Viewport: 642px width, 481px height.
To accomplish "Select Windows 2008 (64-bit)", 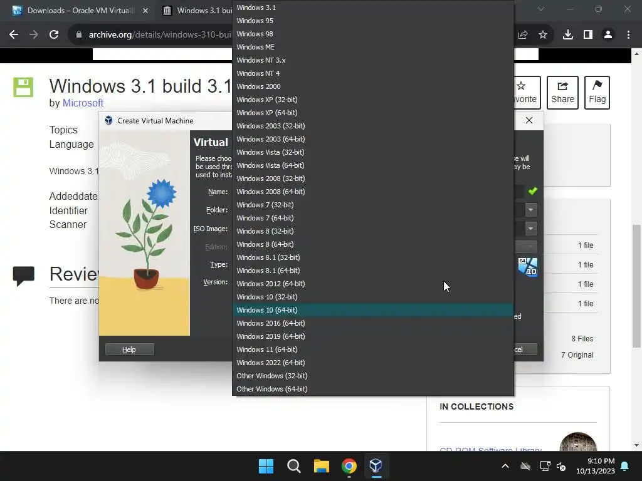I will (372, 192).
